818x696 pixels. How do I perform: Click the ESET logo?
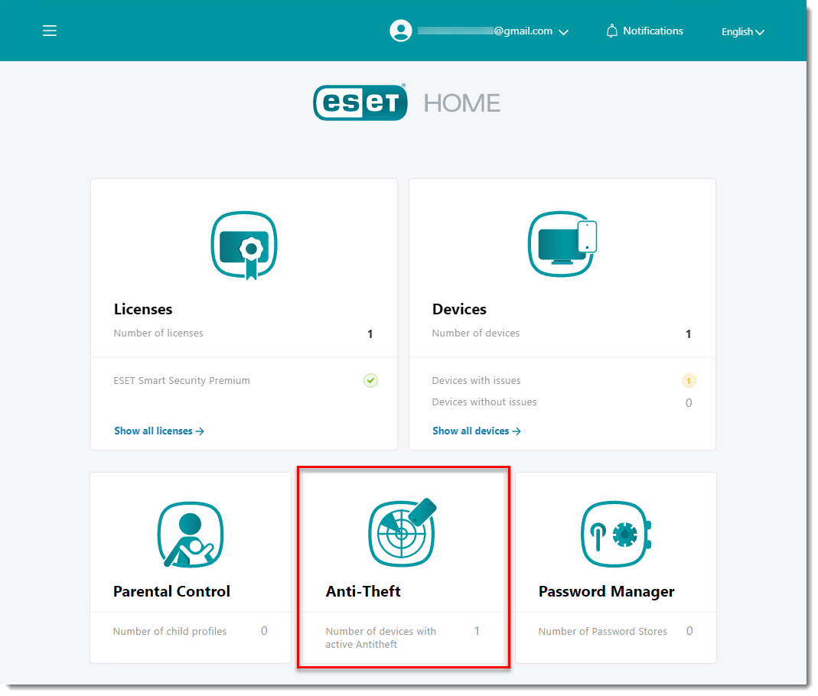point(360,102)
